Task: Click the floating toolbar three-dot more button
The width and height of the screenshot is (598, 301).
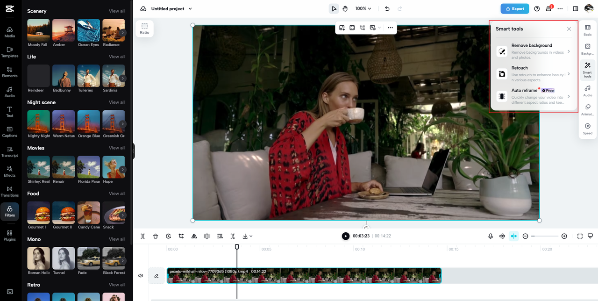Action: point(390,28)
